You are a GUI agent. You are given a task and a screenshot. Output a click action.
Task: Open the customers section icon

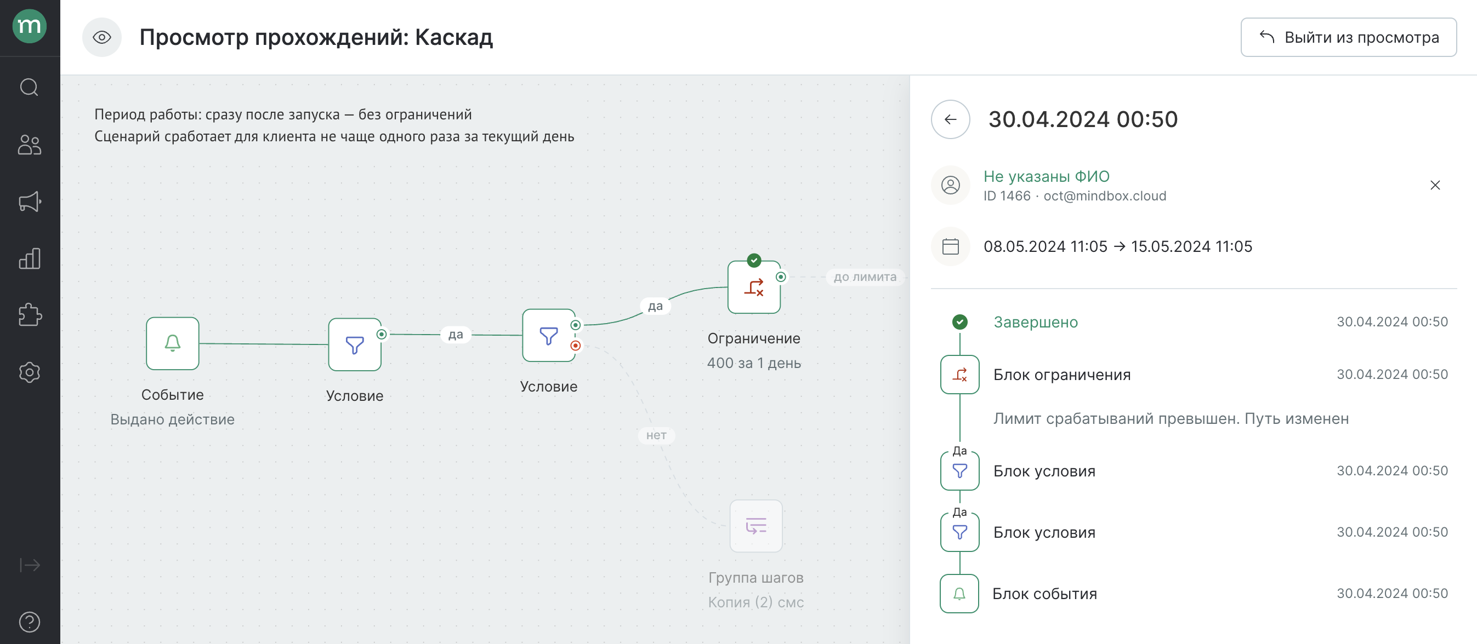(x=29, y=145)
